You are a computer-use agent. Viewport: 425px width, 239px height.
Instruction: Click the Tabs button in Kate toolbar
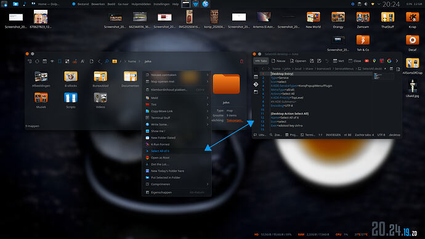(x=261, y=61)
